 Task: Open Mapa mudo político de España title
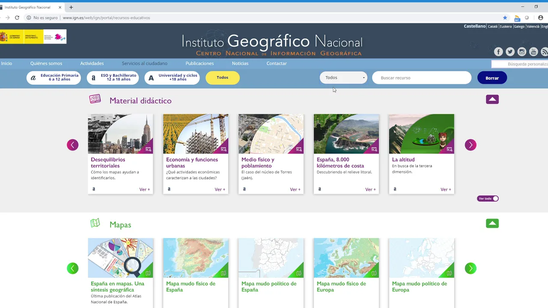click(x=269, y=287)
